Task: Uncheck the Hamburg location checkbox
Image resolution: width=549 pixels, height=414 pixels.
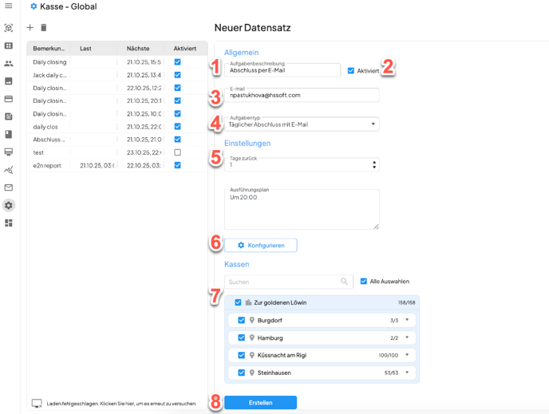Action: tap(242, 338)
